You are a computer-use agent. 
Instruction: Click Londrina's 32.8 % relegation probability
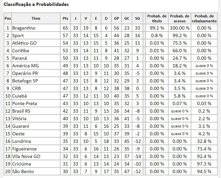tap(204, 141)
